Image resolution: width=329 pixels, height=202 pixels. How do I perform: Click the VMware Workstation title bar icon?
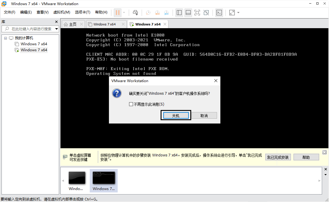point(4,4)
